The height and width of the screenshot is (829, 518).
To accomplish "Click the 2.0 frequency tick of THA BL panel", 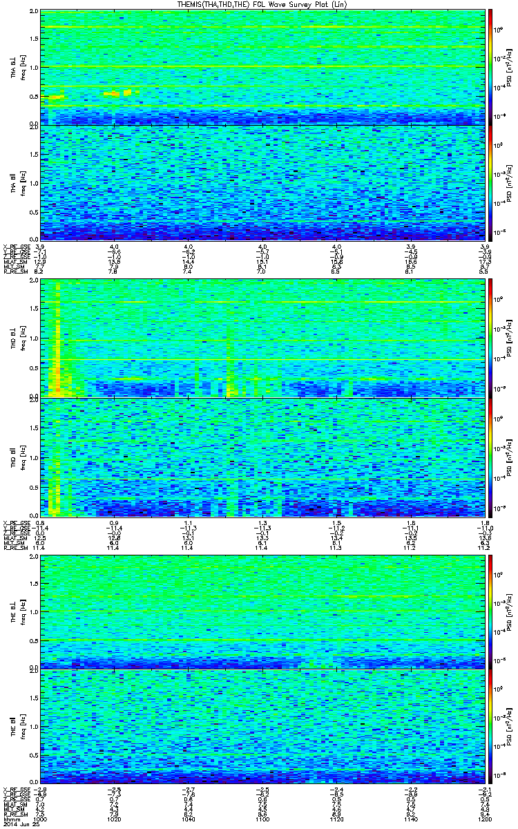I will pyautogui.click(x=35, y=12).
